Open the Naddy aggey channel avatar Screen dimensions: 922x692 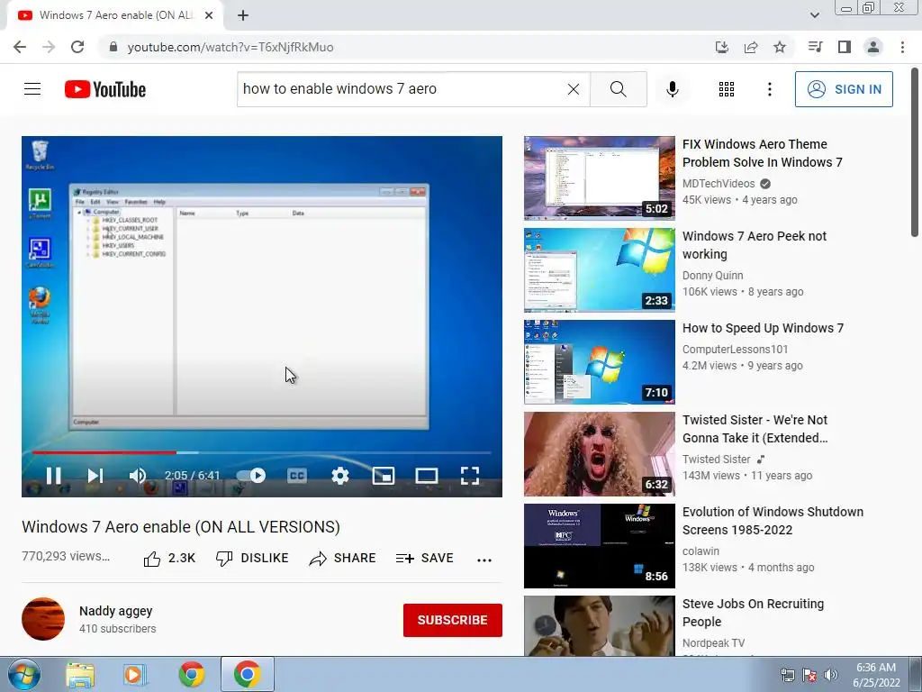(x=43, y=619)
